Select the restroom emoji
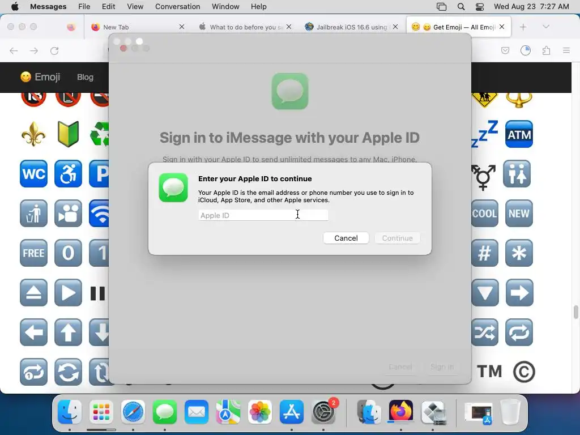The height and width of the screenshot is (435, 580). tap(517, 174)
